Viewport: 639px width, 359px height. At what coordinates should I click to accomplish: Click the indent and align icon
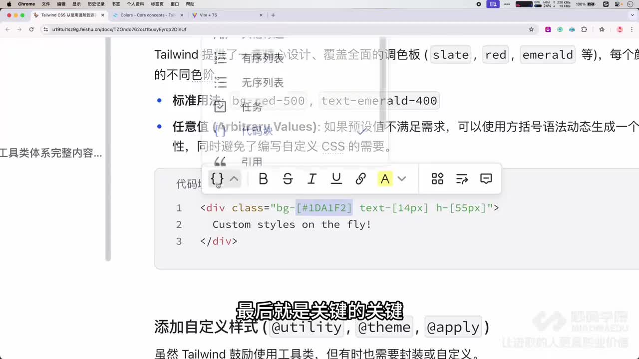(462, 179)
